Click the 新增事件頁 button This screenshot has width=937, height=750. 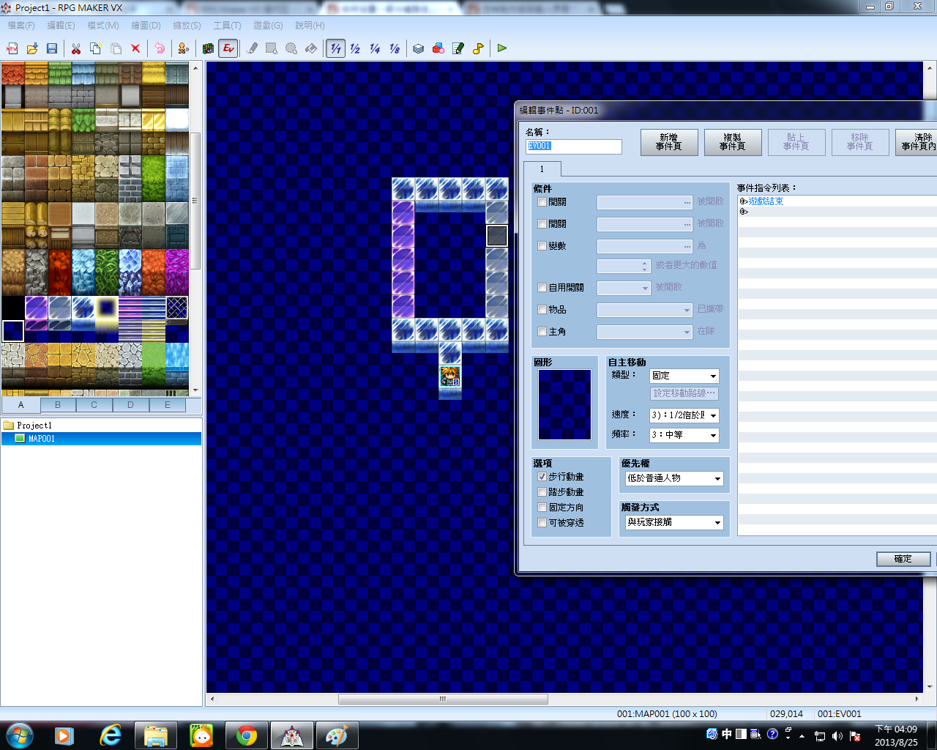click(x=669, y=142)
